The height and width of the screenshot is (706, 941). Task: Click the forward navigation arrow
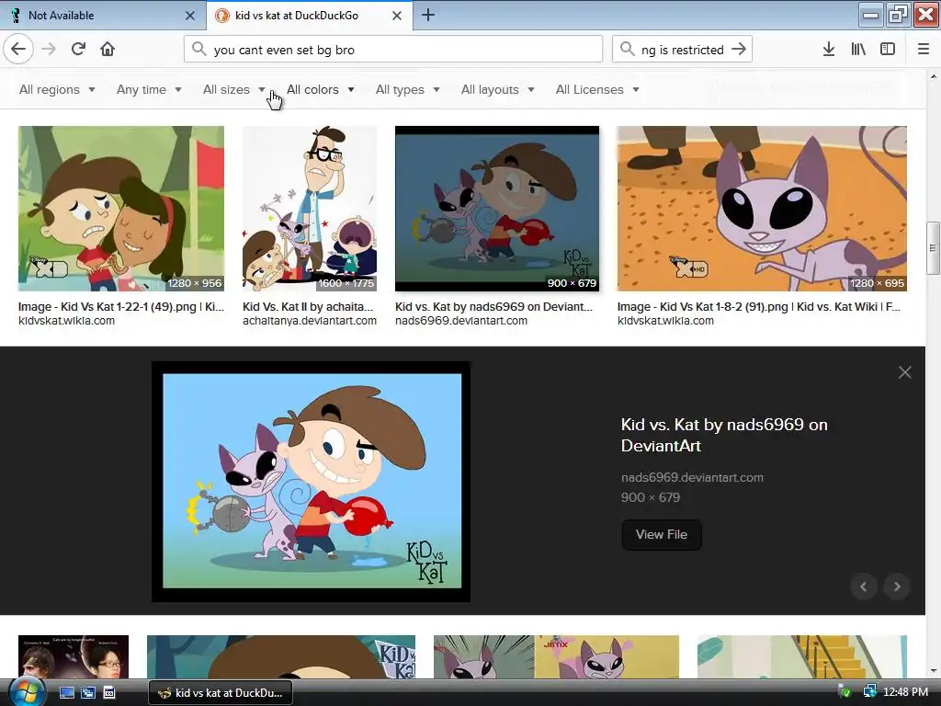pyautogui.click(x=49, y=50)
